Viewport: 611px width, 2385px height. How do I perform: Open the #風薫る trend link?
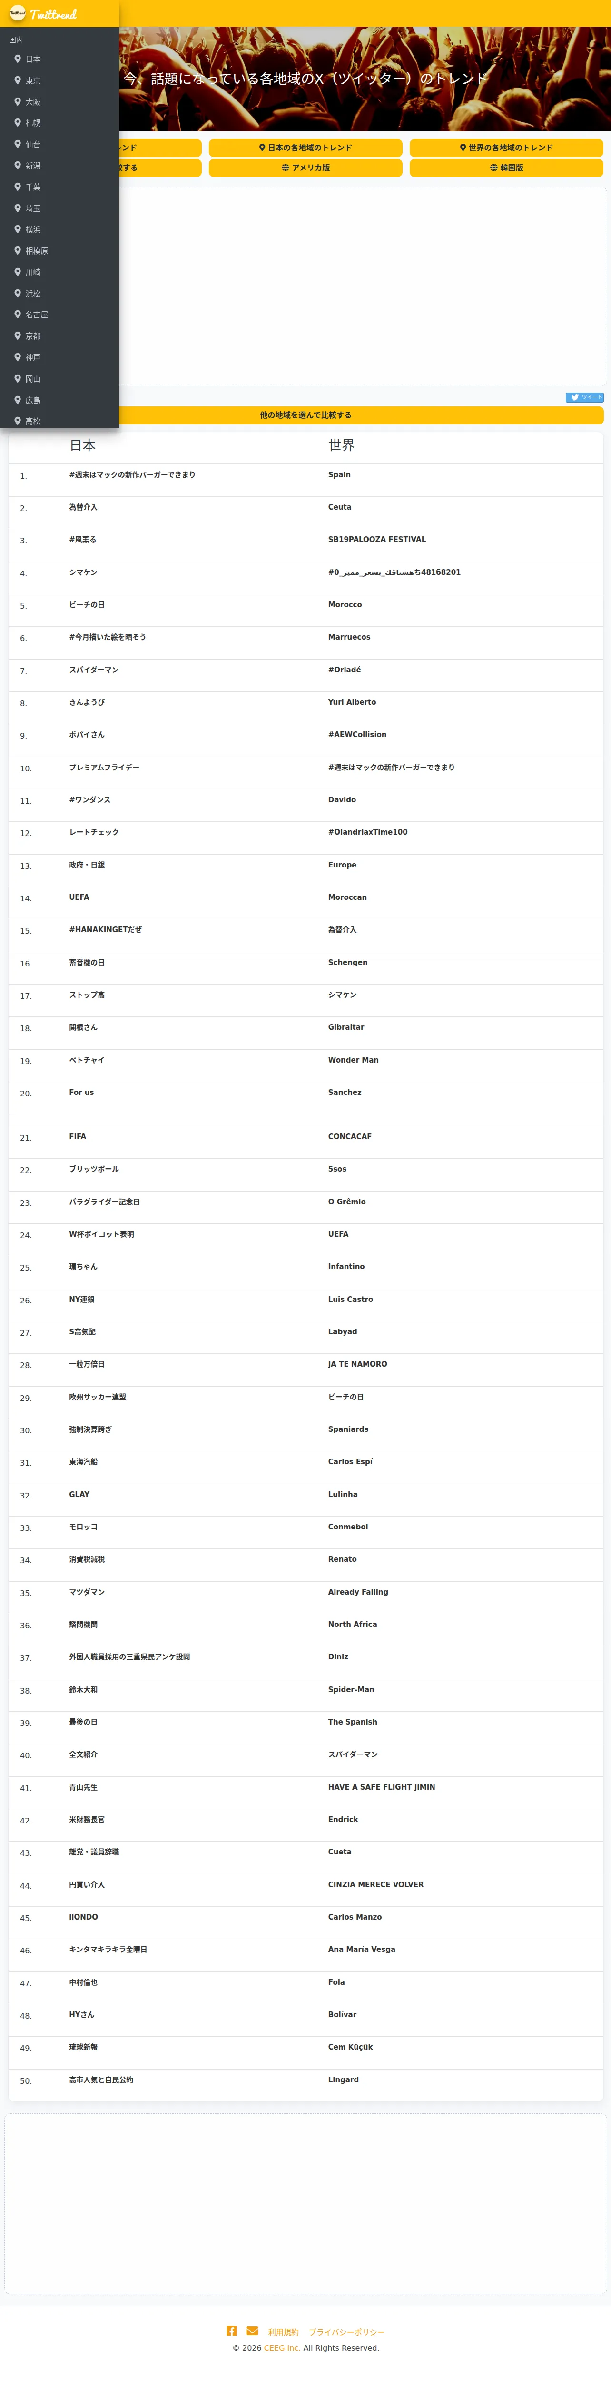pos(82,540)
